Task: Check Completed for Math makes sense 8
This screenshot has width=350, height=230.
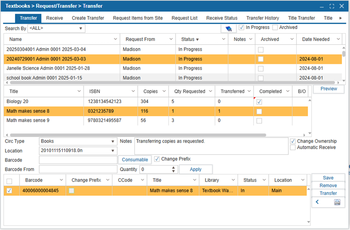Action: (x=259, y=112)
